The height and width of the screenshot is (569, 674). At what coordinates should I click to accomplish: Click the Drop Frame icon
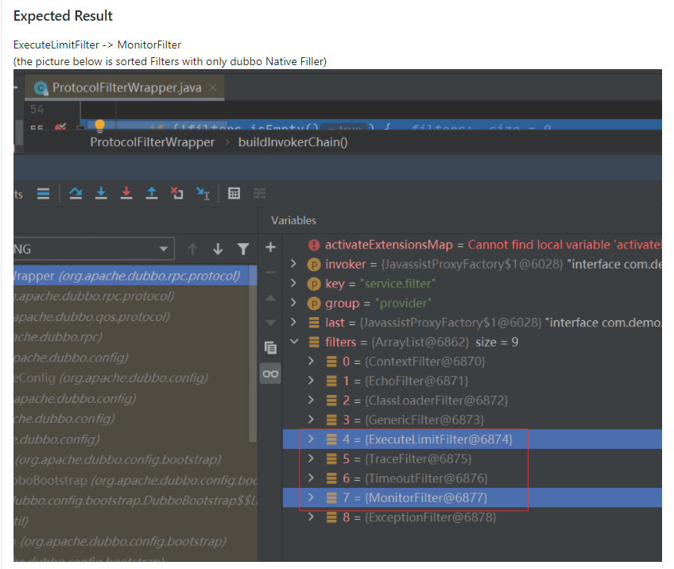click(x=176, y=193)
